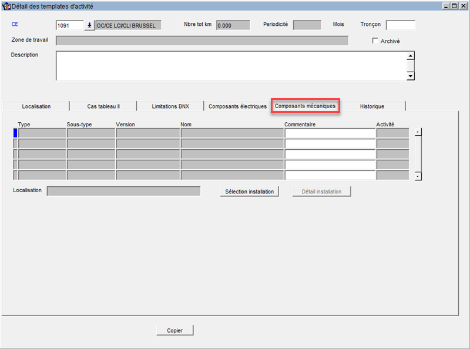470x349 pixels.
Task: Click the Description scrollbar down arrow
Action: (x=411, y=76)
